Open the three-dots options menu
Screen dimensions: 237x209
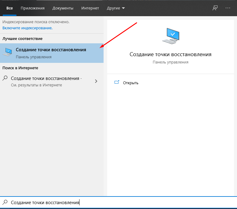(228, 8)
